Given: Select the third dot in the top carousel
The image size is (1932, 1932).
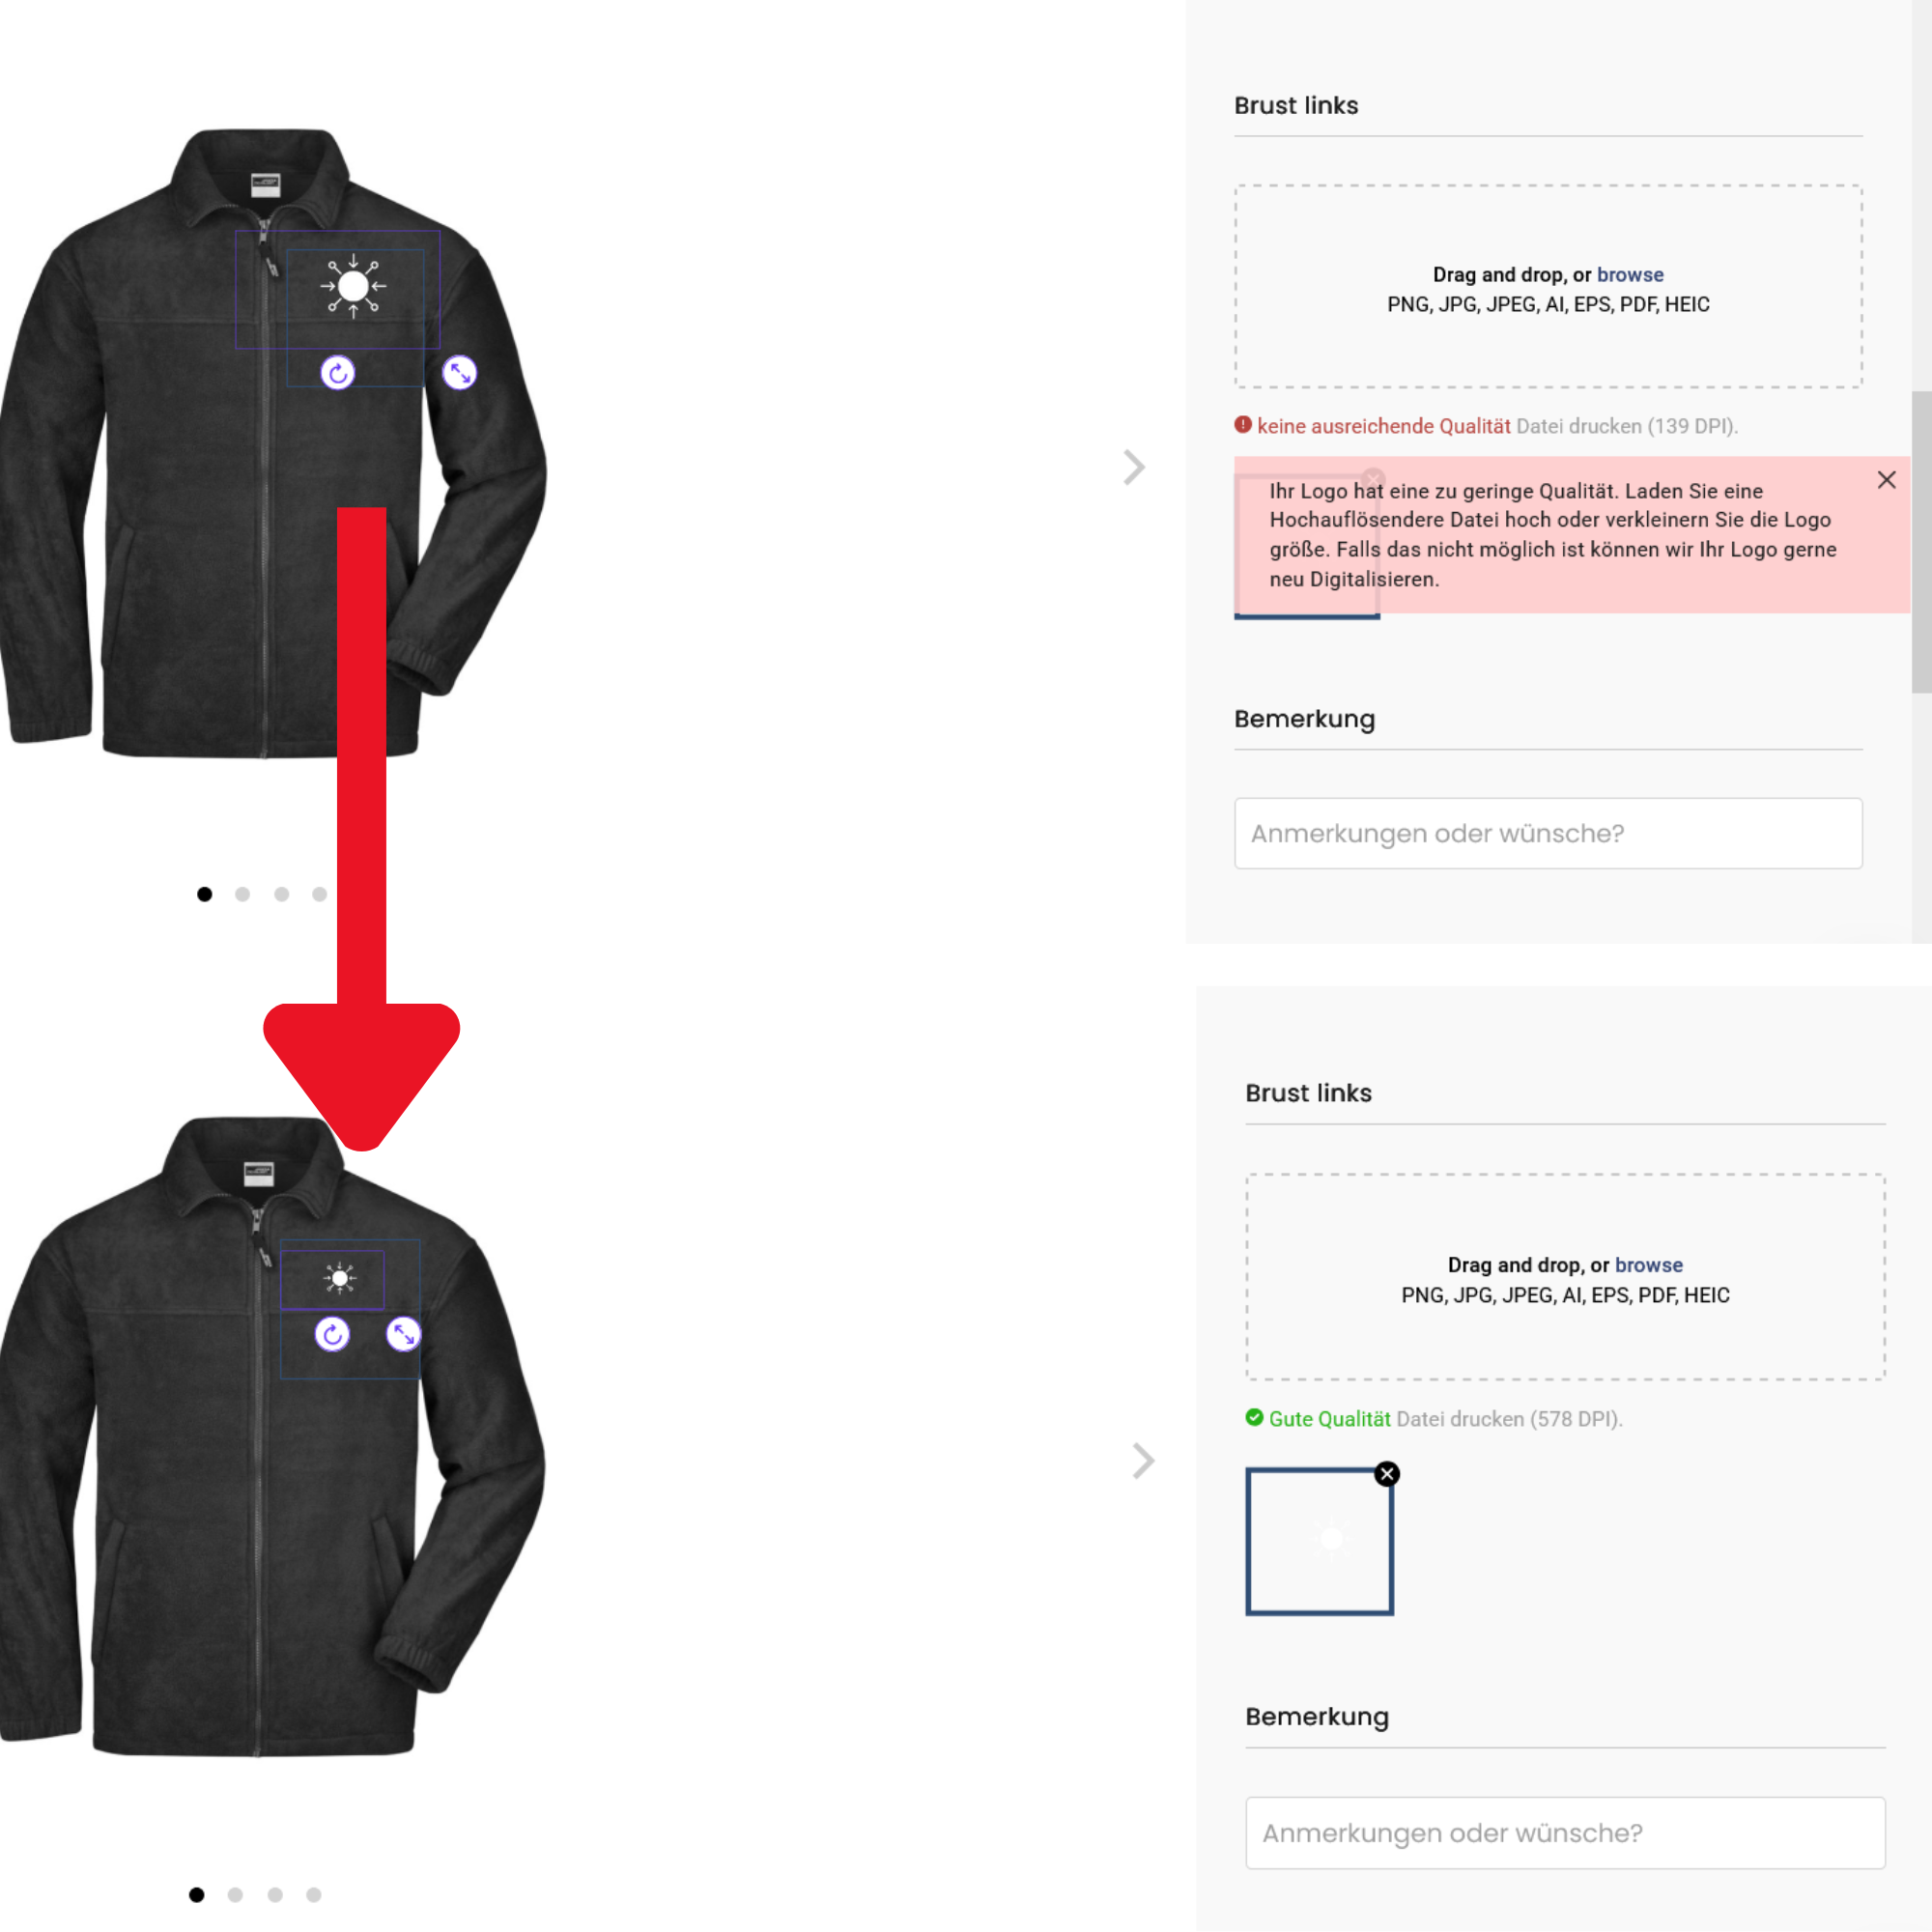Looking at the screenshot, I should coord(282,894).
